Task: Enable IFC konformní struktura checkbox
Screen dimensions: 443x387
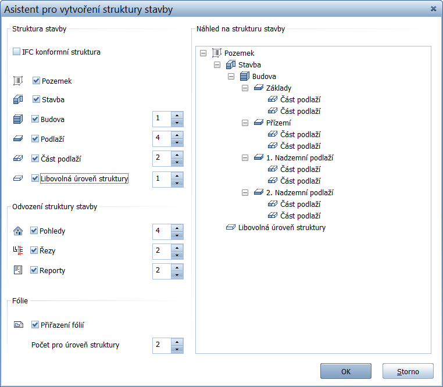Action: click(16, 52)
